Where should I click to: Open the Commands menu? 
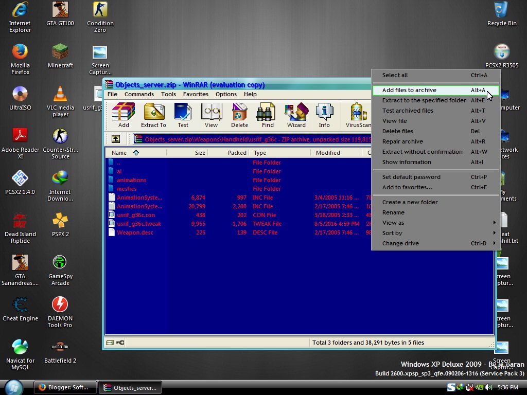(x=139, y=94)
